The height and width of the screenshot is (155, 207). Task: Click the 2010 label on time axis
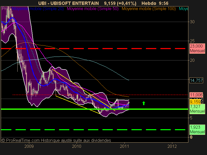(x=77, y=146)
